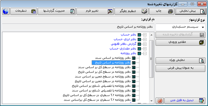Select دفتر روزنامه در سطح معین بر اساس تاریخ

(x=103, y=81)
